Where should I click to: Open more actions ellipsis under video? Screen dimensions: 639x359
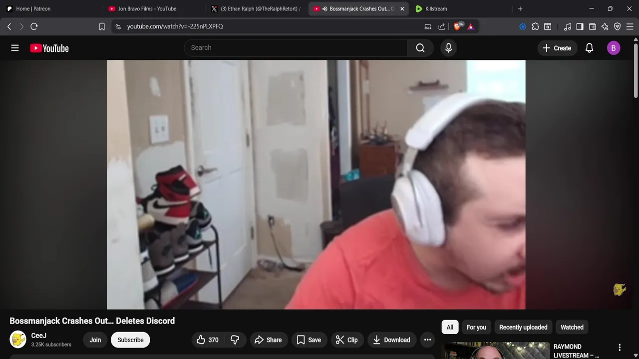pyautogui.click(x=427, y=340)
